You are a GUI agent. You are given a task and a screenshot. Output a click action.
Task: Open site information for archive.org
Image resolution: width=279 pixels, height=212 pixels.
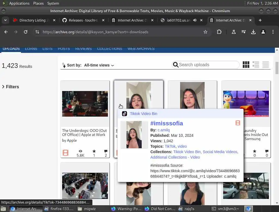[x=37, y=32]
